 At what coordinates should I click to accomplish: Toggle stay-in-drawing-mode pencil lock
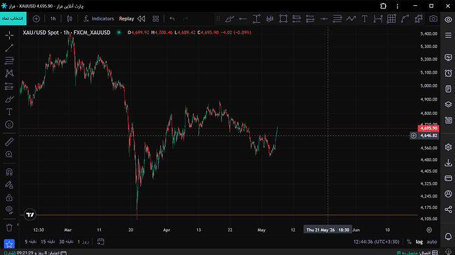coord(9,185)
